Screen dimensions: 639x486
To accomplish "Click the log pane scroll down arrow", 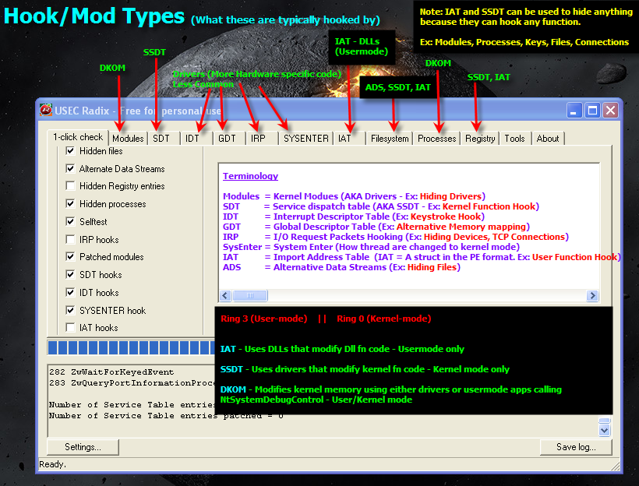I will [x=604, y=430].
